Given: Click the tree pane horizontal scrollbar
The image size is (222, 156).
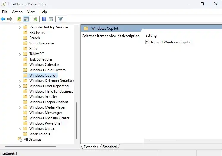Looking at the screenshot, I should pos(30,147).
